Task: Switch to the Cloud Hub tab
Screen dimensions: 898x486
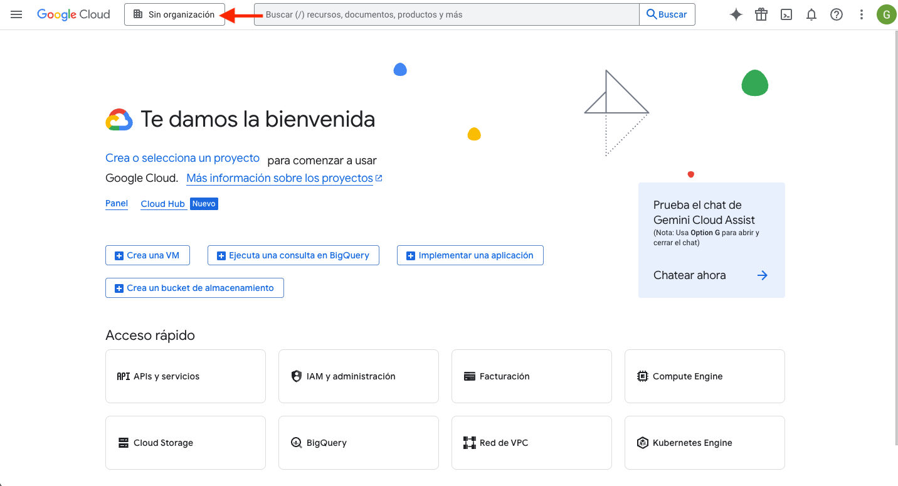Action: point(162,204)
